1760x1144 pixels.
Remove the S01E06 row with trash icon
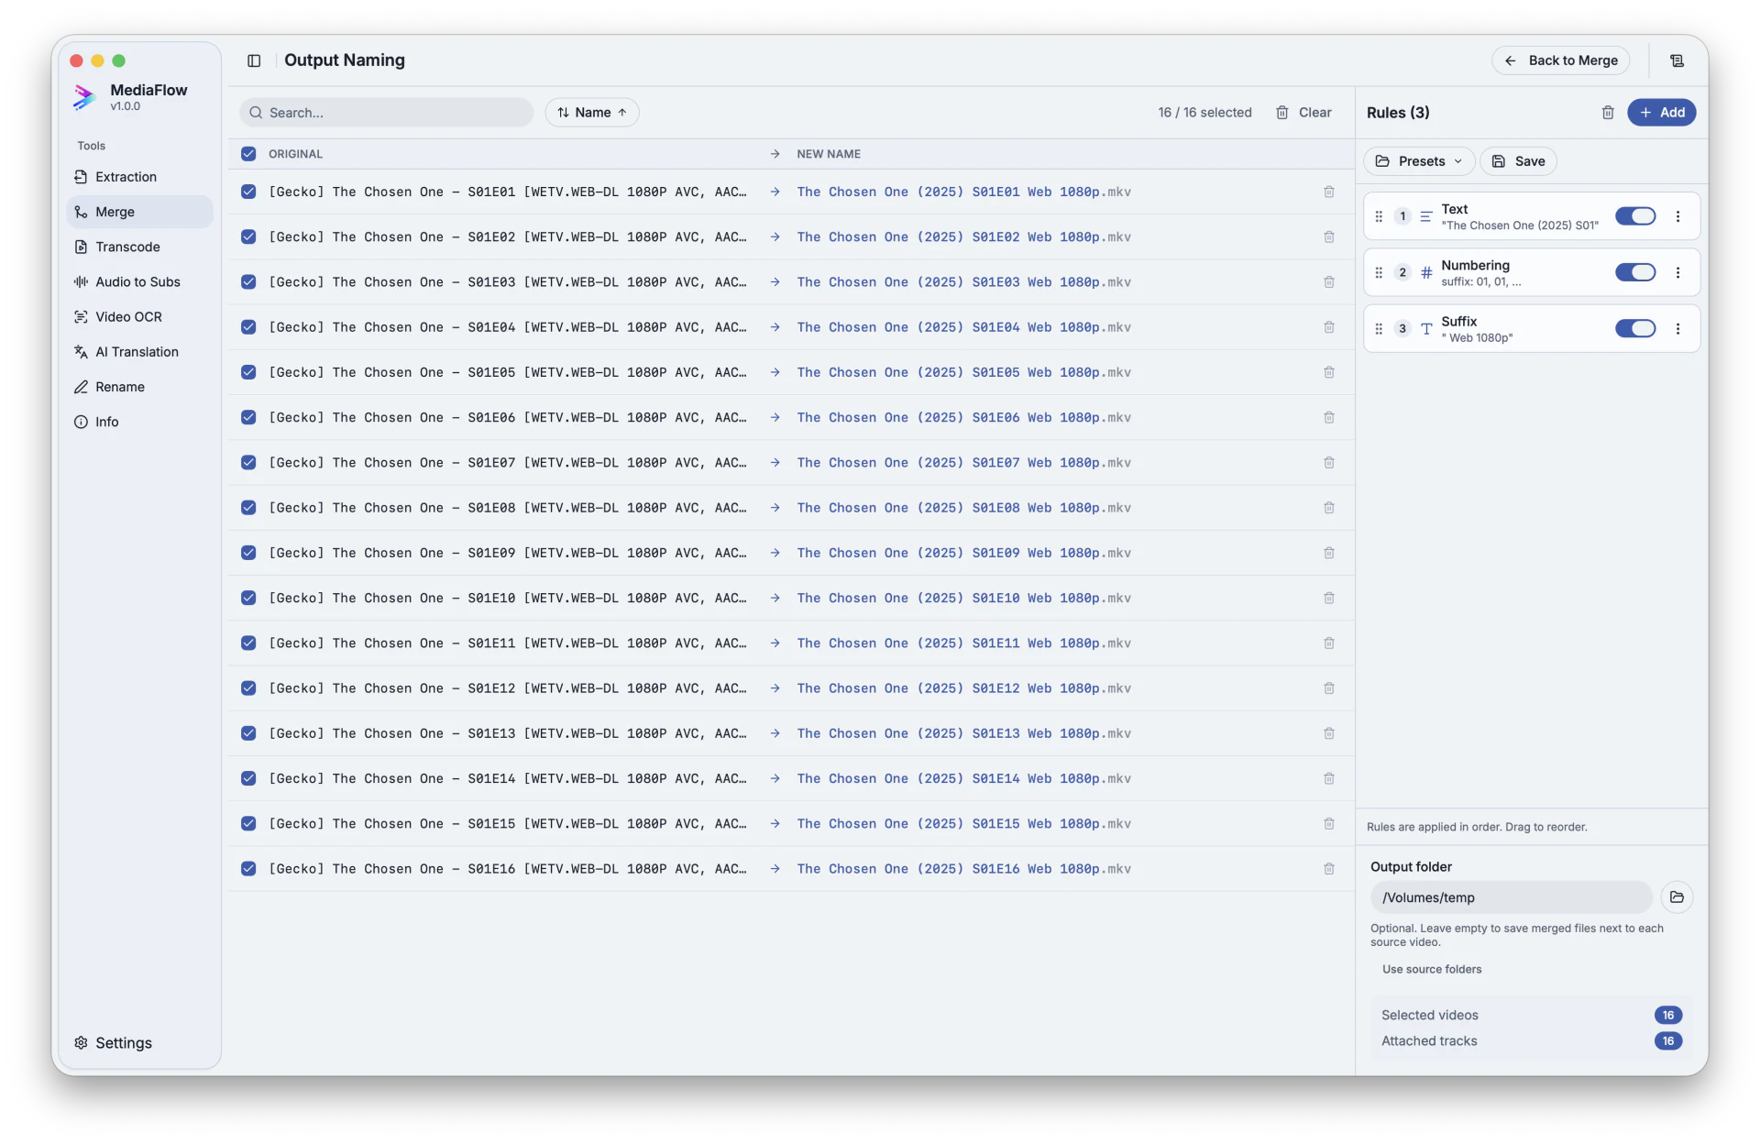point(1328,418)
